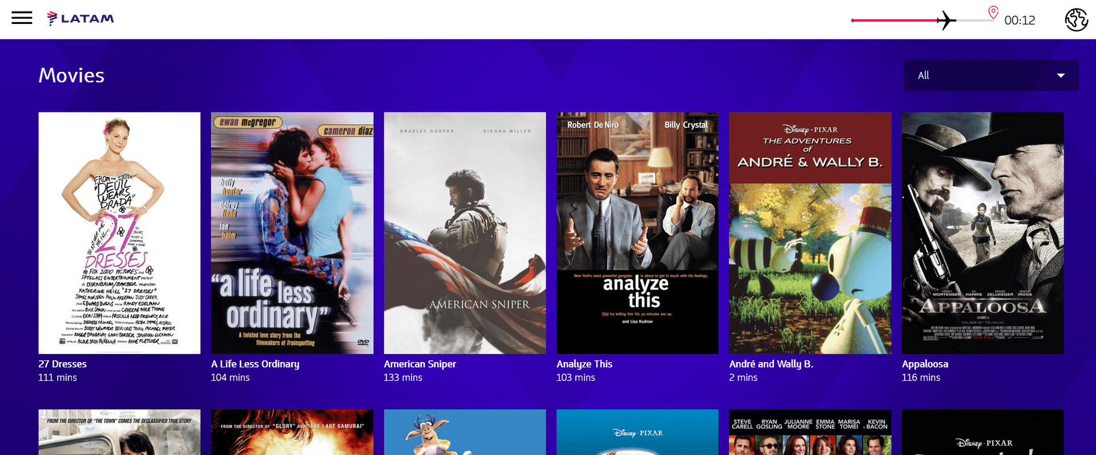Open the hamburger menu
The image size is (1096, 455).
point(22,18)
